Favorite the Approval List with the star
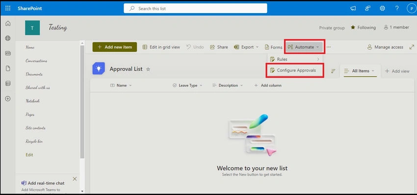The image size is (417, 195). coord(148,69)
